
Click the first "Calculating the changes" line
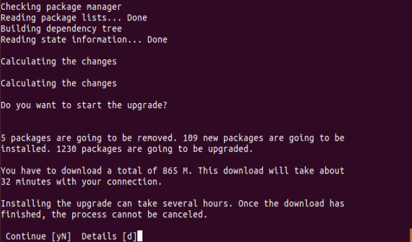pos(59,62)
